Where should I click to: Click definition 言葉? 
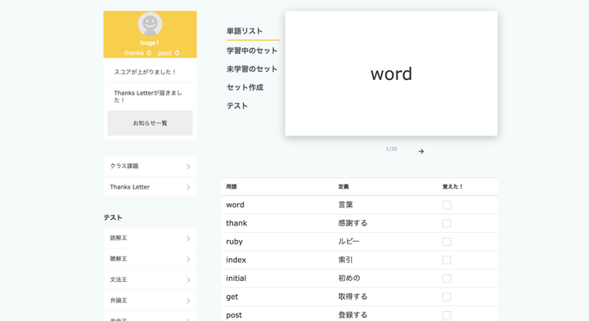coord(345,205)
